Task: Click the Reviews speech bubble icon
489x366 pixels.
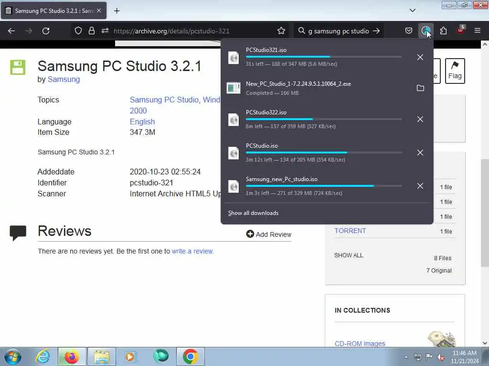Action: point(18,233)
